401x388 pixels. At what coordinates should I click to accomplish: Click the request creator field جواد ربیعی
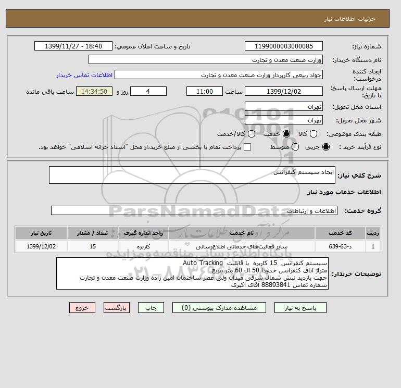219,74
